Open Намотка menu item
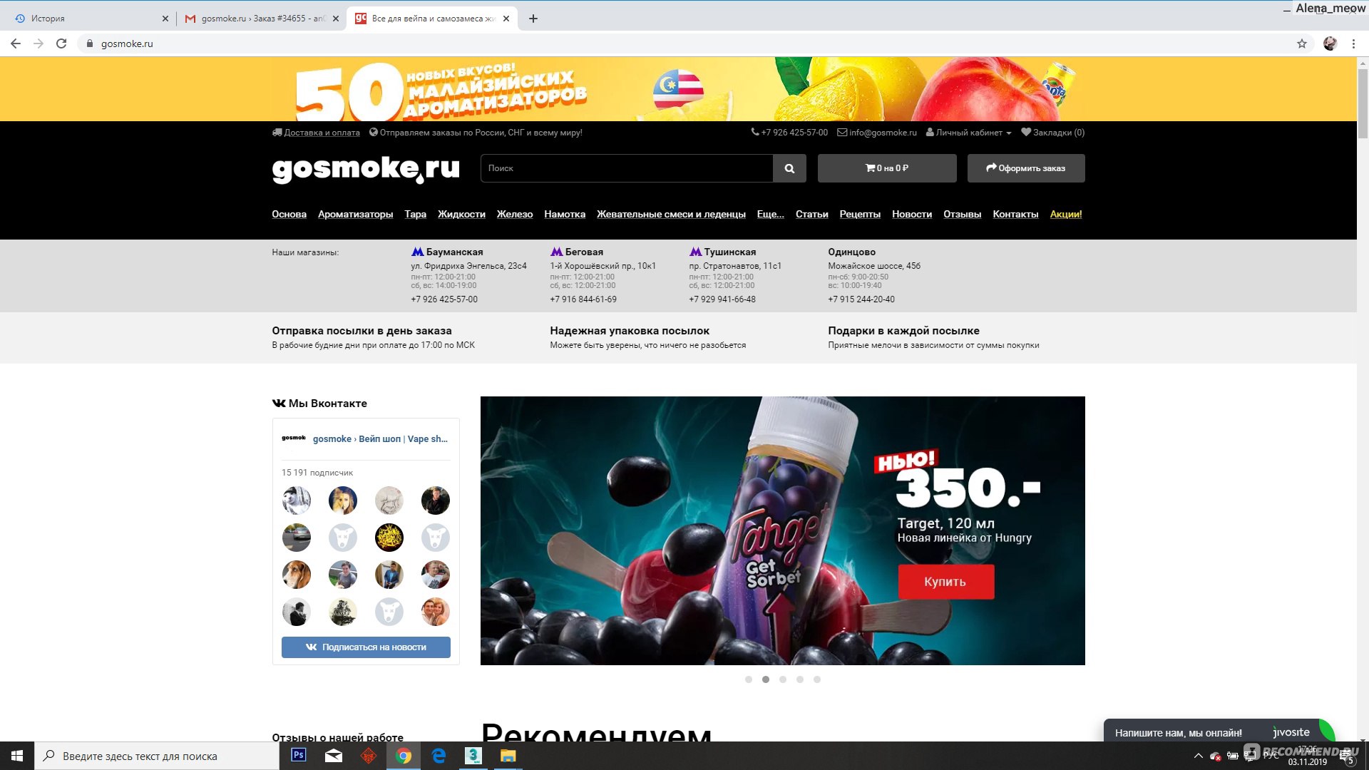Screen dimensions: 1369x770 click(565, 215)
